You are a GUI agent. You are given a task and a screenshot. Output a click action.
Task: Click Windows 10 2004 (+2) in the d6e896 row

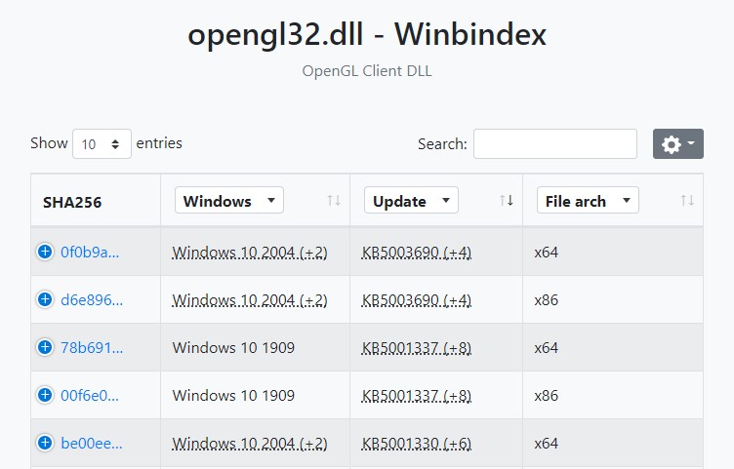click(250, 300)
